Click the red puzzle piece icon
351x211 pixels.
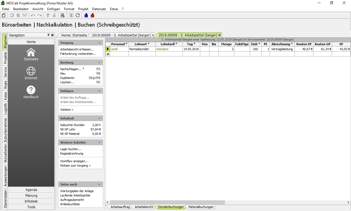pos(92,15)
